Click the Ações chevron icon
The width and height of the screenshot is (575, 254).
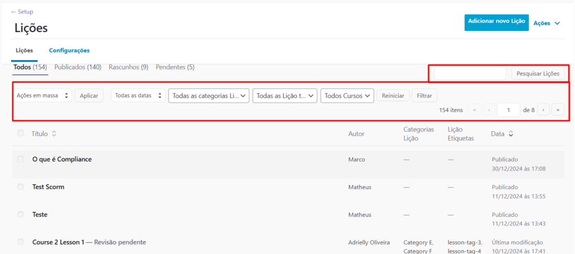point(557,24)
